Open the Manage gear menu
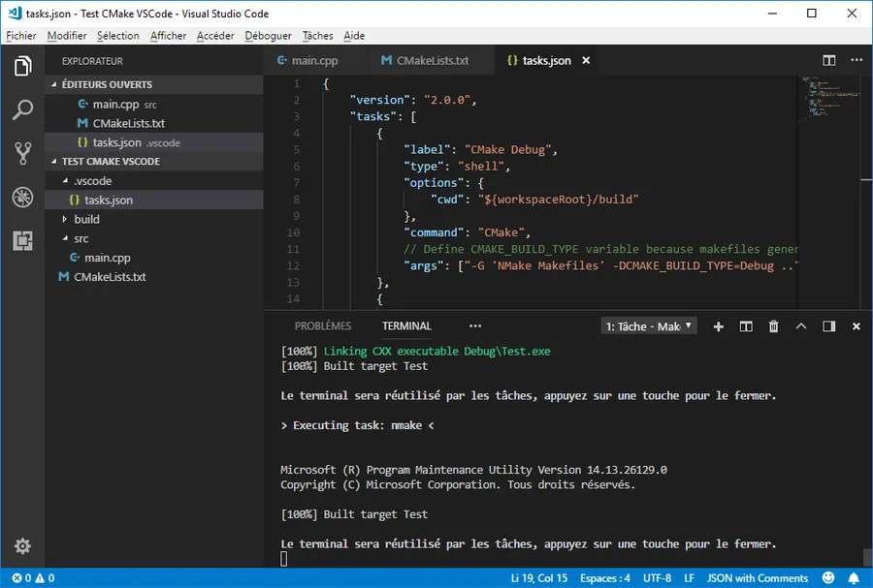This screenshot has width=873, height=588. tap(23, 545)
